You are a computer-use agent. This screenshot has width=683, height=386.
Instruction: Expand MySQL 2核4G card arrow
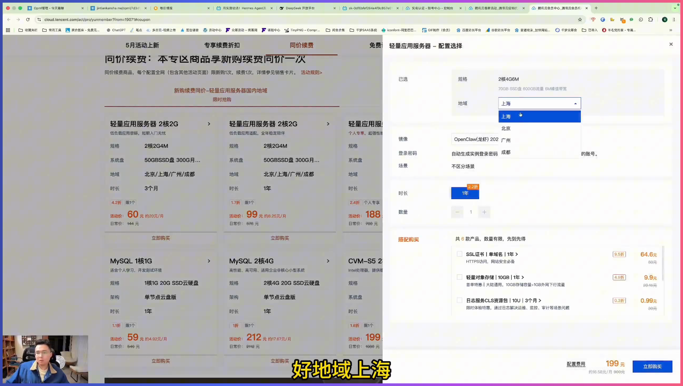(328, 261)
